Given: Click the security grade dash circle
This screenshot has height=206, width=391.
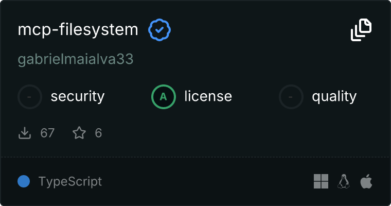Looking at the screenshot, I should (x=30, y=96).
